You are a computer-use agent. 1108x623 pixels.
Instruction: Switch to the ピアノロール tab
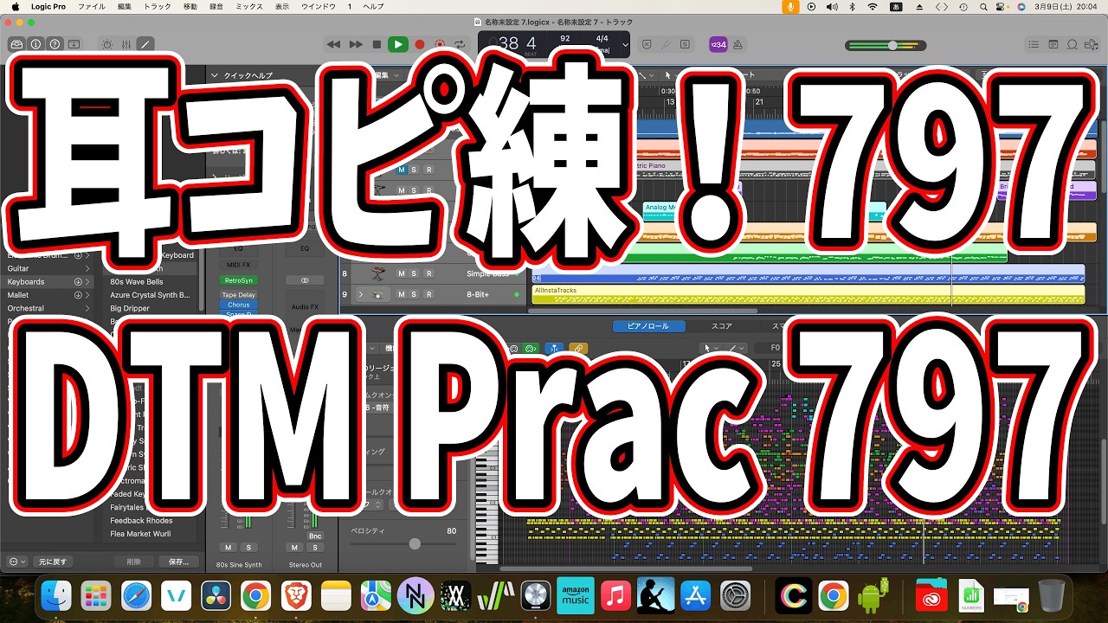649,326
